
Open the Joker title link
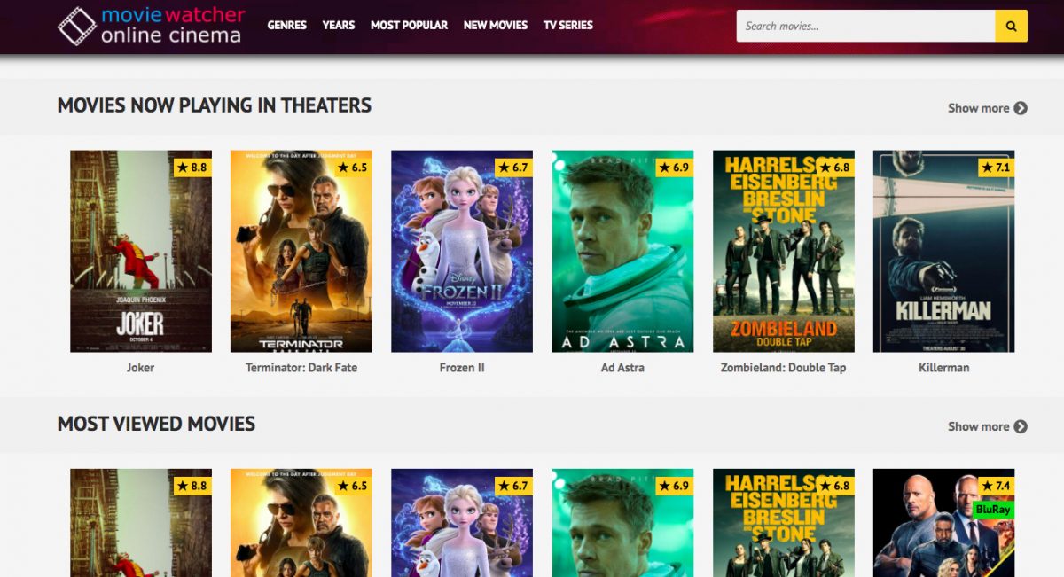point(140,367)
